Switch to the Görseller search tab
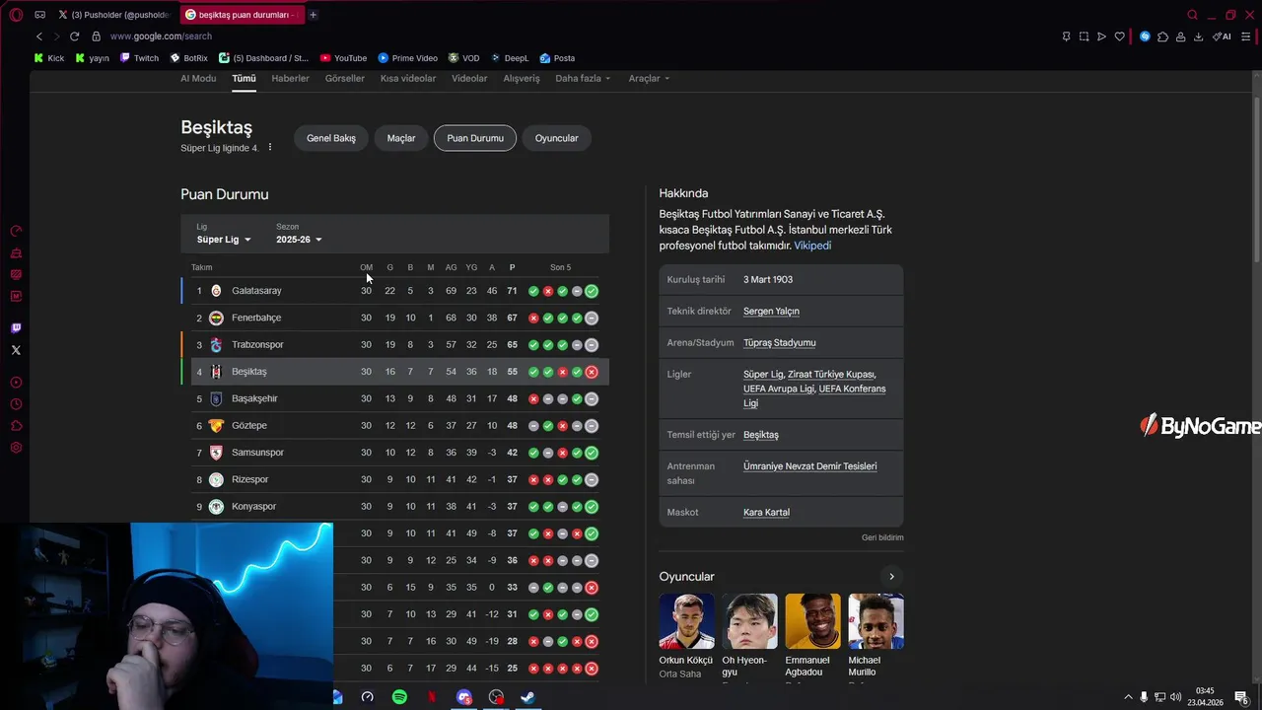This screenshot has width=1262, height=710. click(345, 78)
